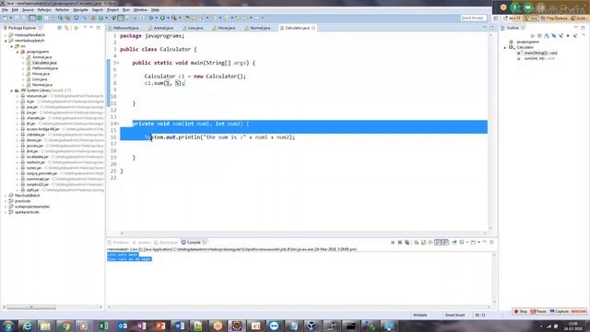Image resolution: width=590 pixels, height=332 pixels.
Task: Click Remove All Terminated Launches icon in Console
Action: point(407,243)
